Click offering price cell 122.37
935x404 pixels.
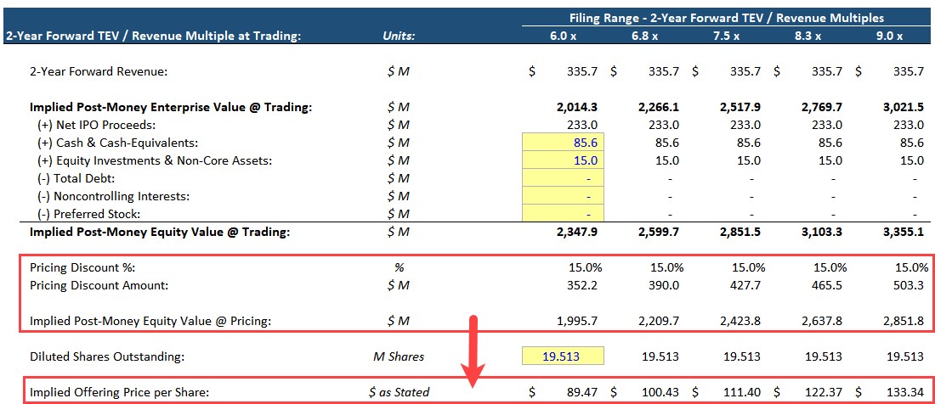[x=824, y=393]
